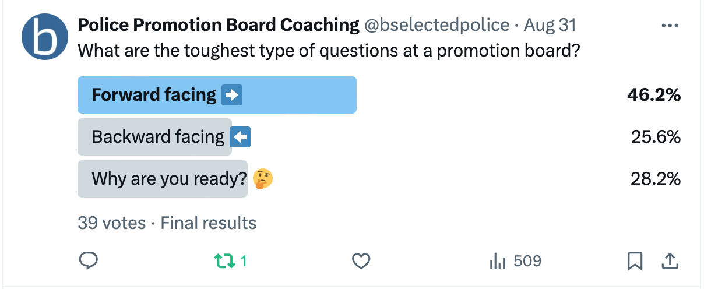Viewport: 704px width, 289px height.
Task: Visit the @bselectedpolice handle link
Action: (x=437, y=25)
